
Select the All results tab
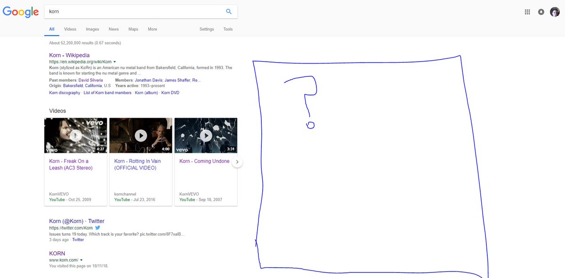pos(52,29)
